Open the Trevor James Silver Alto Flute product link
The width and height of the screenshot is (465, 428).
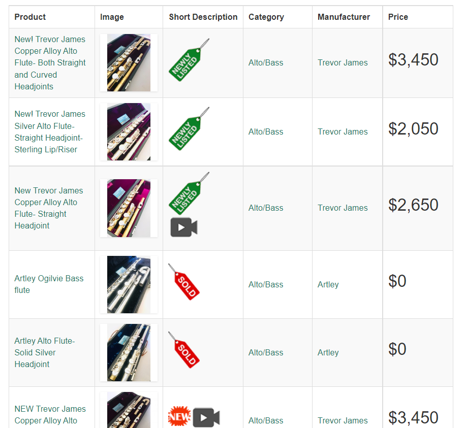click(x=50, y=132)
